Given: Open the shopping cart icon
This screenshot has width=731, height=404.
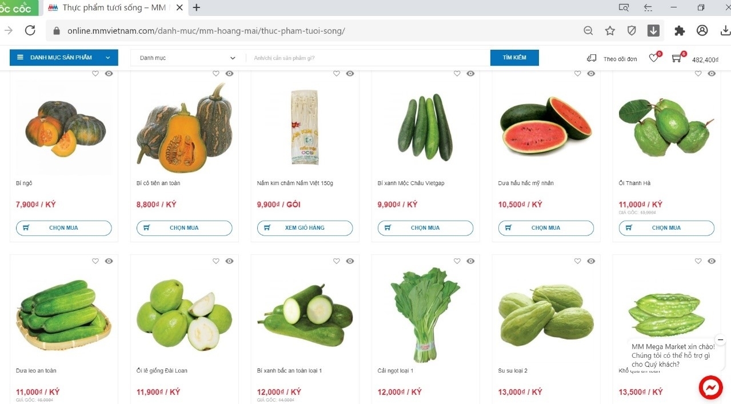Looking at the screenshot, I should 677,58.
